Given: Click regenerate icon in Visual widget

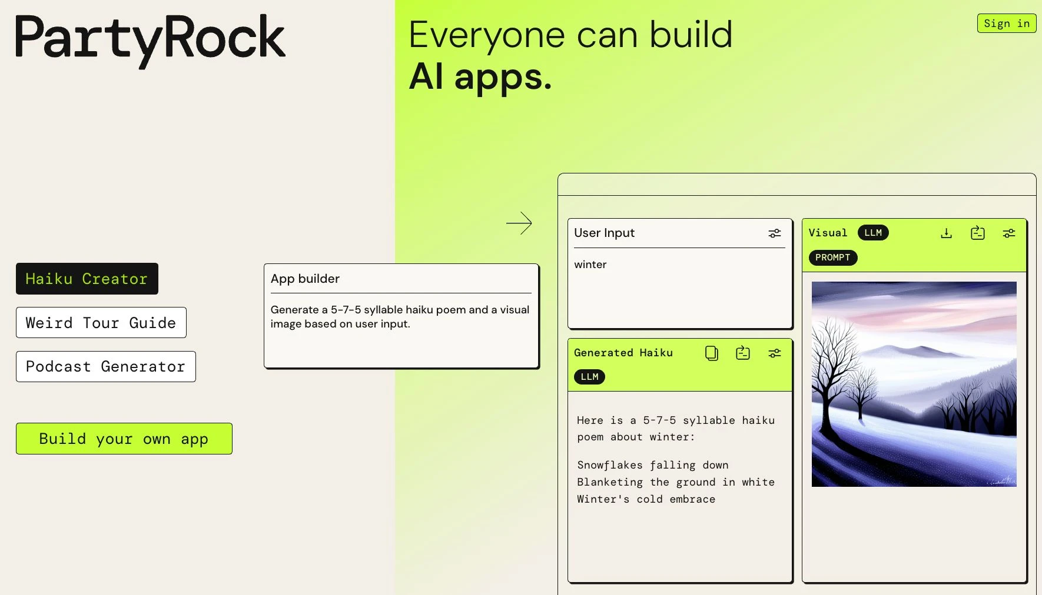Looking at the screenshot, I should pos(978,233).
